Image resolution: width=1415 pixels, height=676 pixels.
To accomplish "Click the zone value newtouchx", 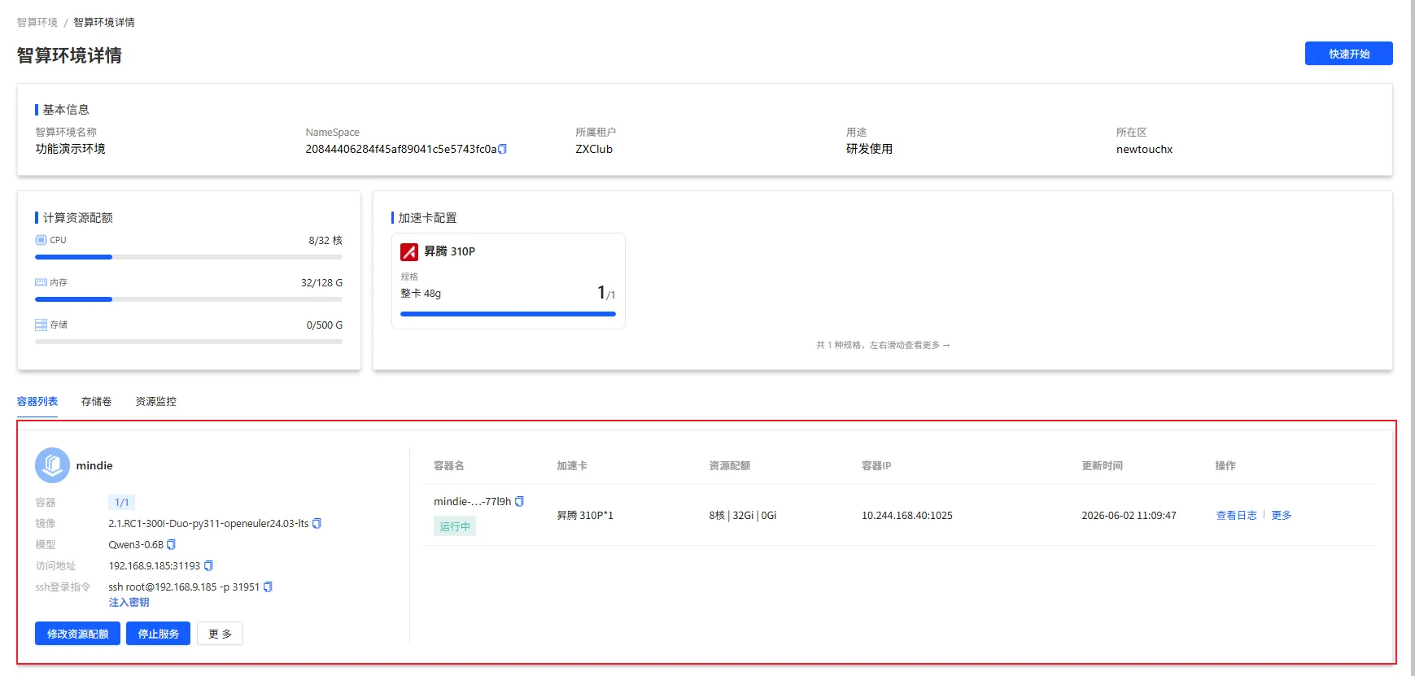I will tap(1144, 149).
